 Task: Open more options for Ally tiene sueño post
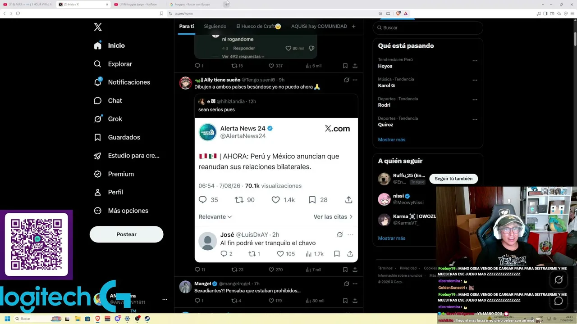[355, 80]
